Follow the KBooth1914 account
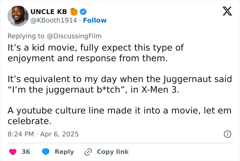The width and height of the screenshot is (240, 161). tap(95, 21)
